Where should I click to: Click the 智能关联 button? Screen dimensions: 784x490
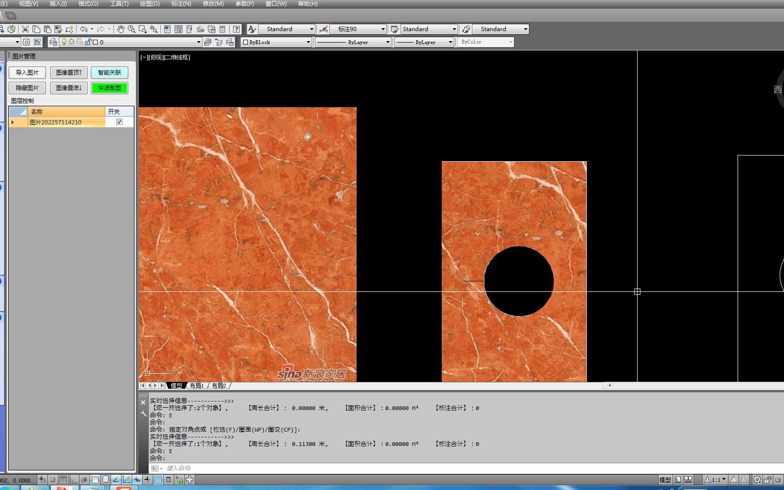pos(110,73)
